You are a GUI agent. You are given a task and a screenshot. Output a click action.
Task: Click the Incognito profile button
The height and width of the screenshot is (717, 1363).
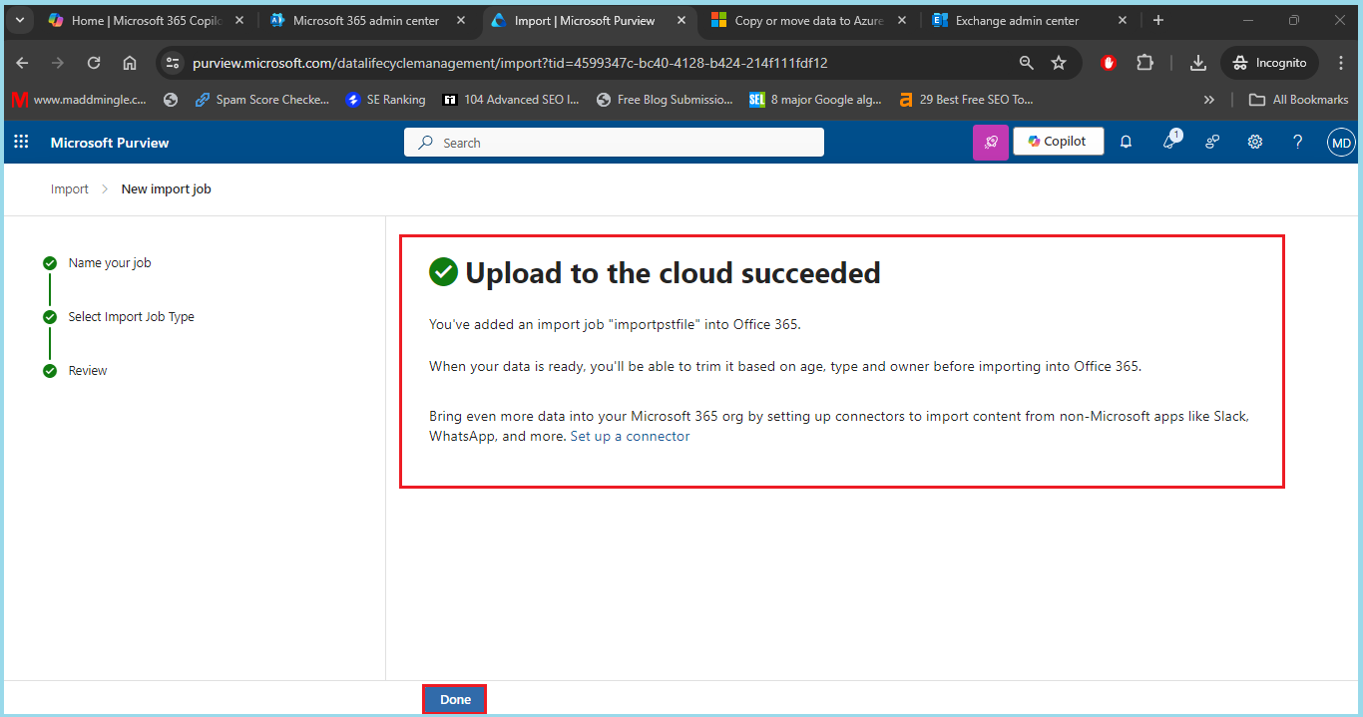point(1269,63)
